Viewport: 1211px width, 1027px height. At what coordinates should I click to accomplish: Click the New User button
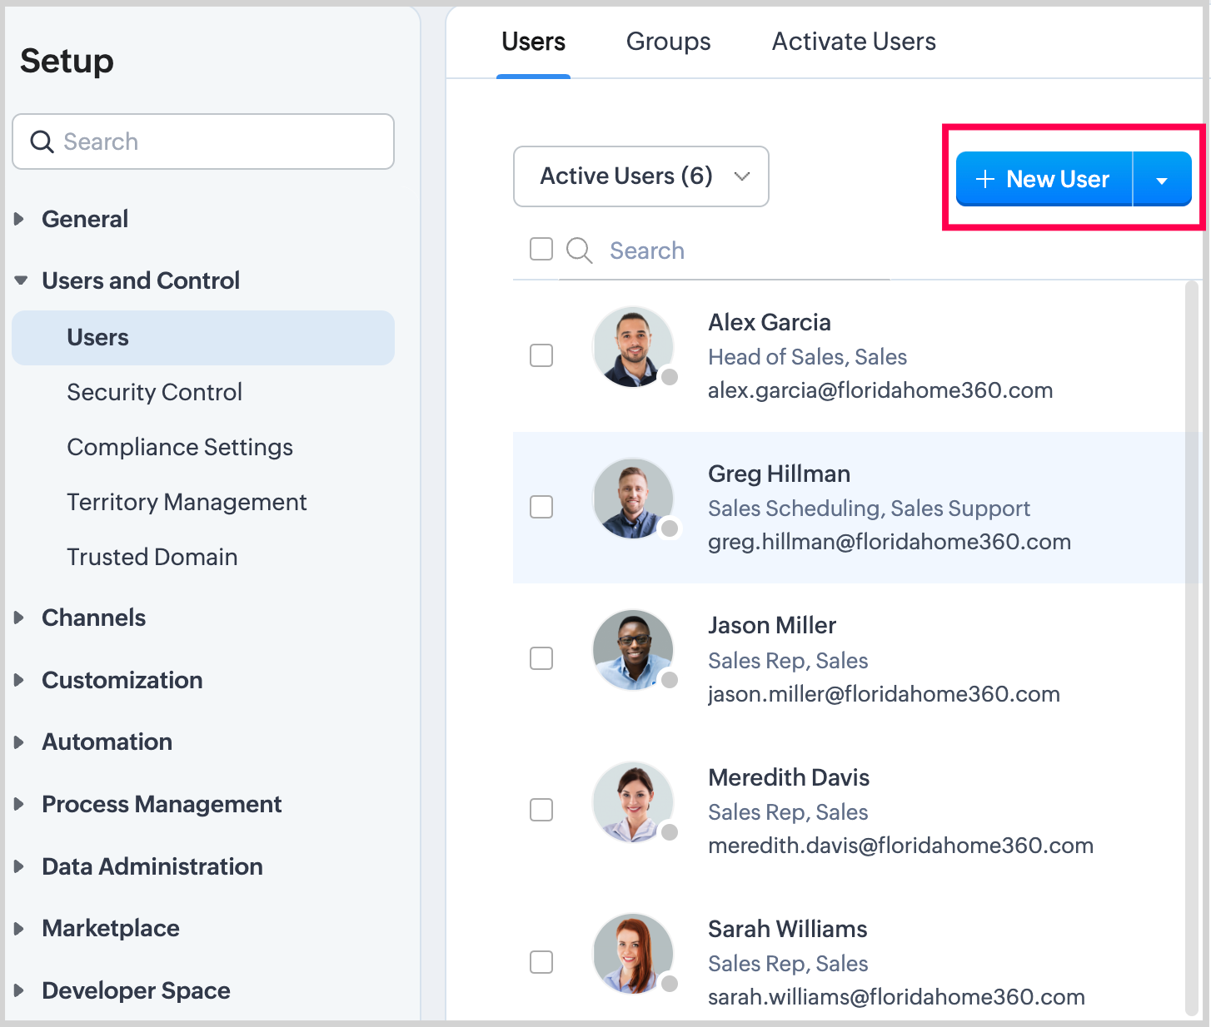(x=1044, y=180)
